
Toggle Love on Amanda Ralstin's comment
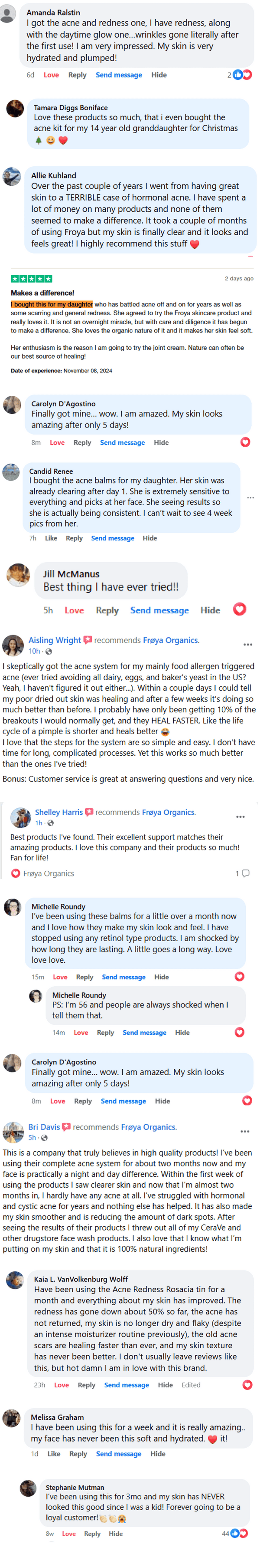(x=51, y=75)
